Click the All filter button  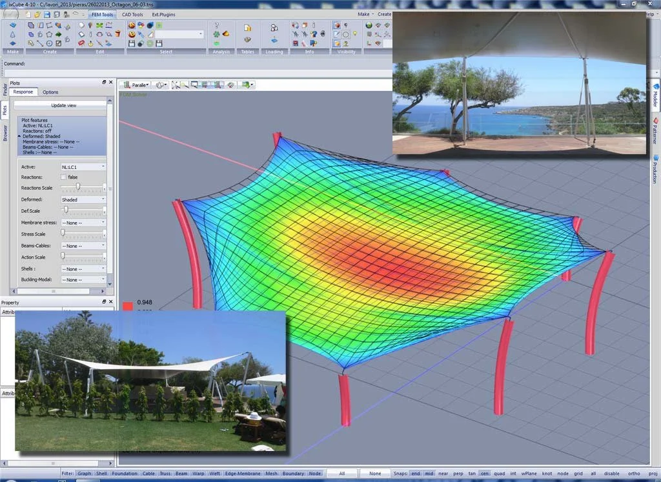[x=342, y=474]
